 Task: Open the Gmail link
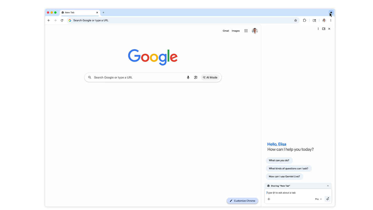coord(226,31)
